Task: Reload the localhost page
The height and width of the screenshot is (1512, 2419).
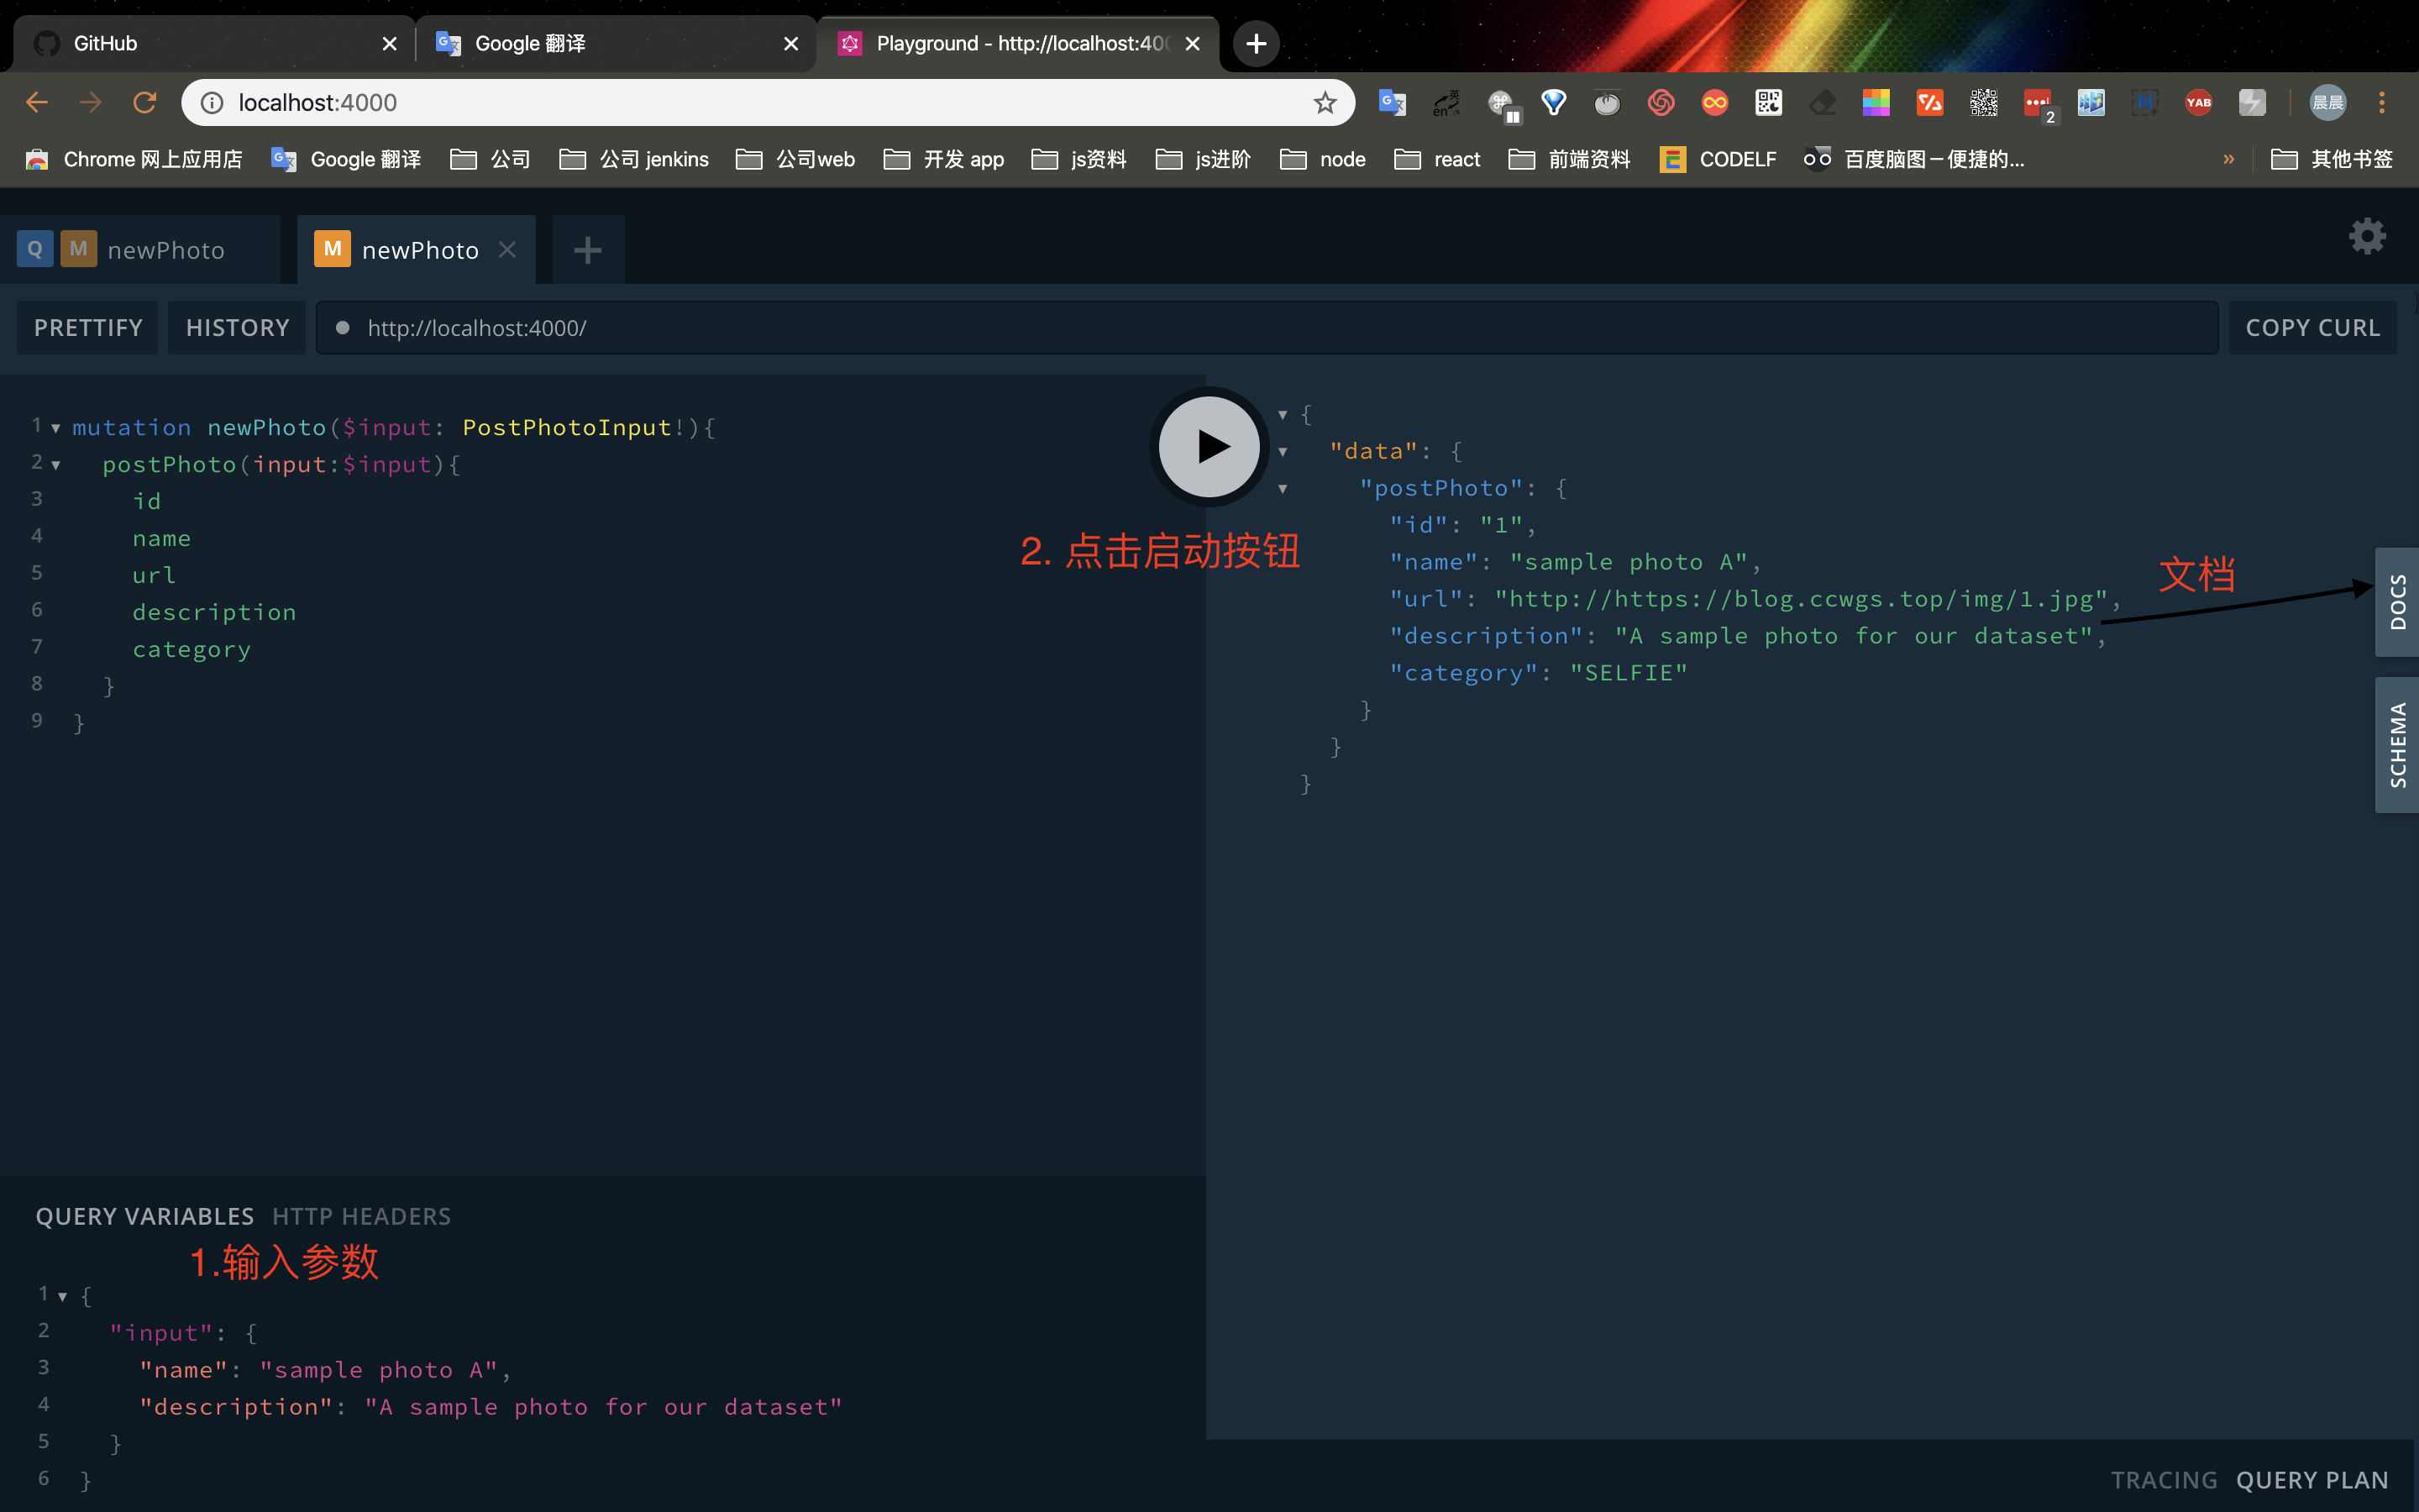Action: [x=145, y=102]
